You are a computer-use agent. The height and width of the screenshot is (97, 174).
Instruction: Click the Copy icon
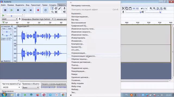[127, 8]
